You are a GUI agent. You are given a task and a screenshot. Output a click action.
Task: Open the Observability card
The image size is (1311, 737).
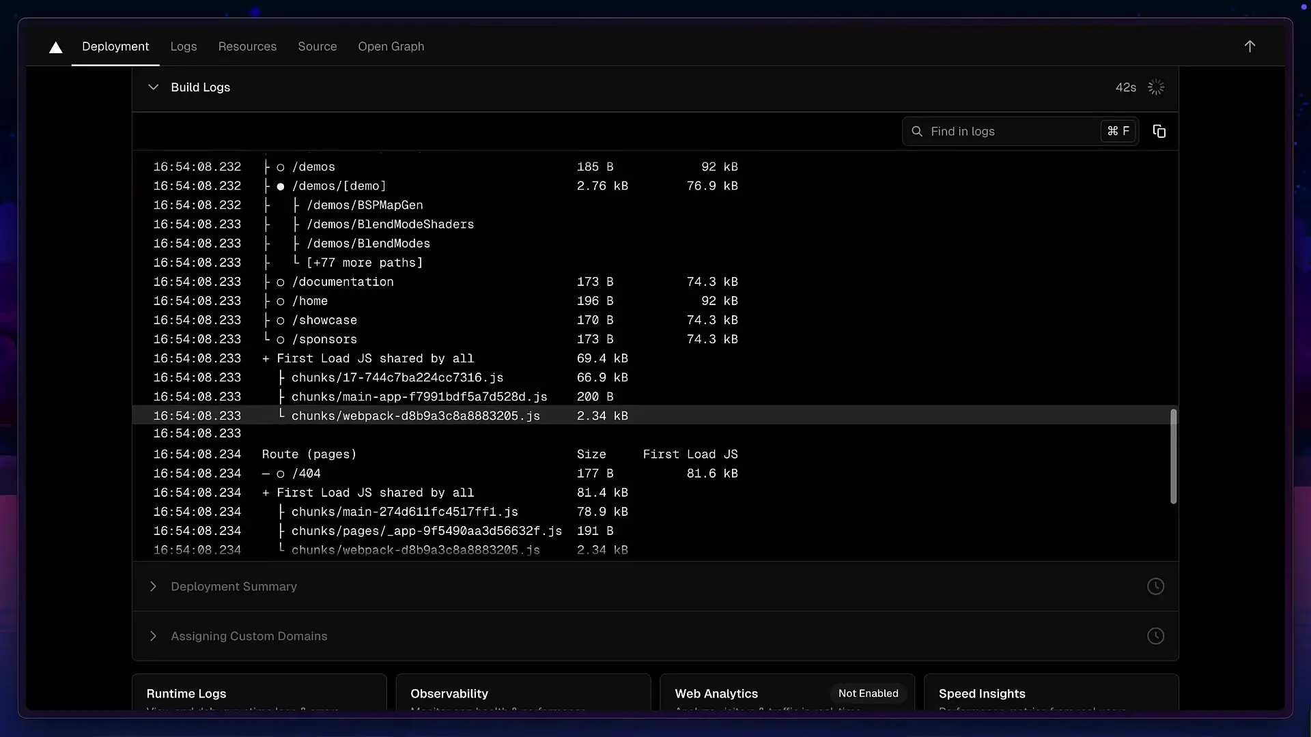pyautogui.click(x=523, y=693)
